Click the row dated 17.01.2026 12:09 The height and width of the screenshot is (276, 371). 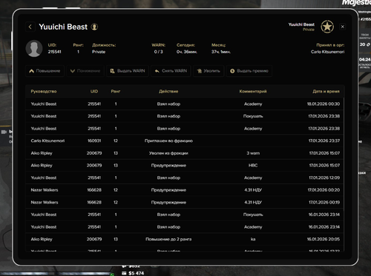tap(185, 178)
